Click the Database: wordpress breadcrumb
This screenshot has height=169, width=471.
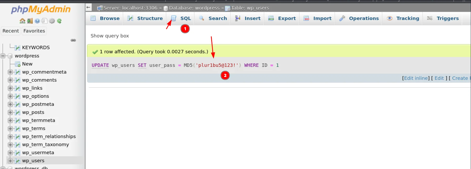click(194, 8)
